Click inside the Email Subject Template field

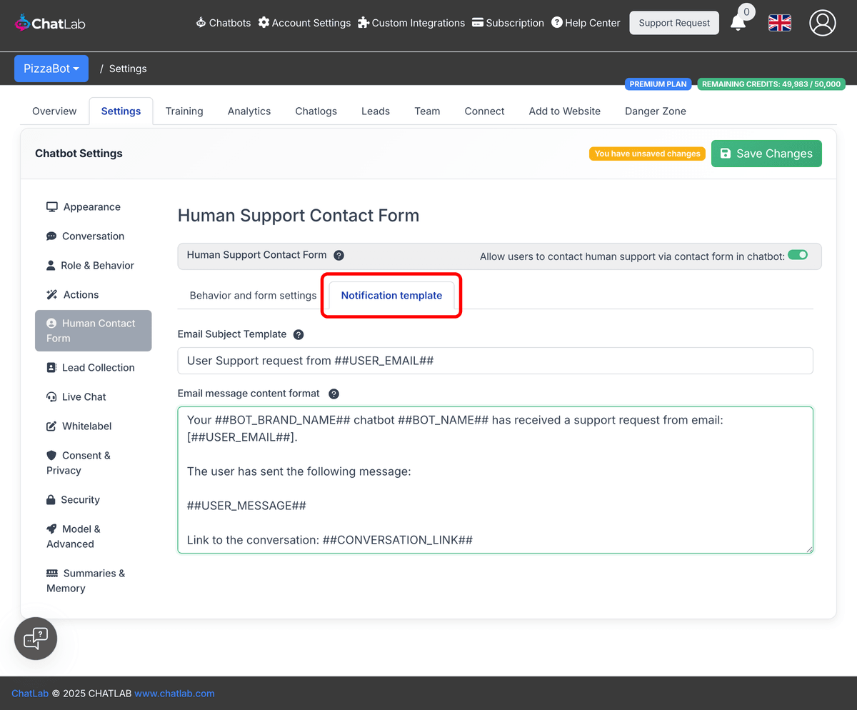495,361
